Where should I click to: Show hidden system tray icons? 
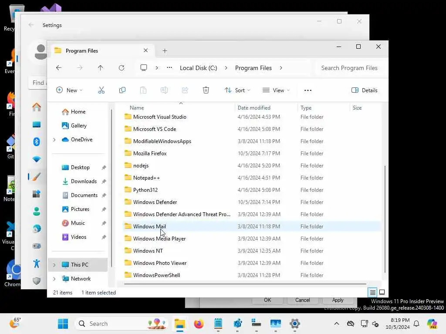pos(337,324)
